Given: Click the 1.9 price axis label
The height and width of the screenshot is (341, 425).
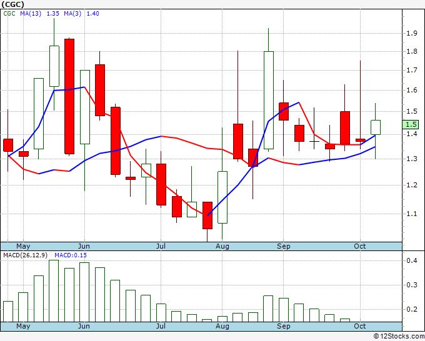Looking at the screenshot, I should tap(412, 33).
